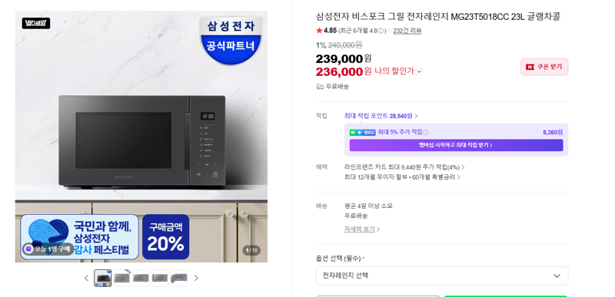The image size is (615, 297).
Task: Select the fifth product thumbnail with open door
Action: (x=179, y=279)
